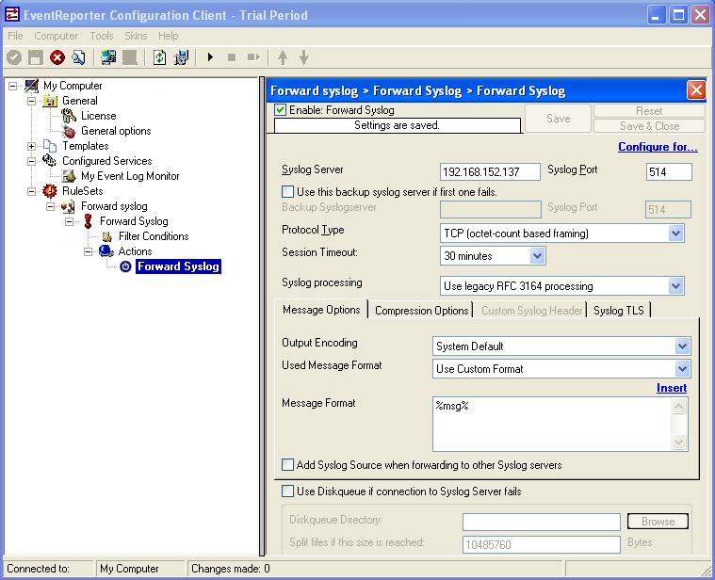Open the Session Timeout dropdown

click(537, 255)
